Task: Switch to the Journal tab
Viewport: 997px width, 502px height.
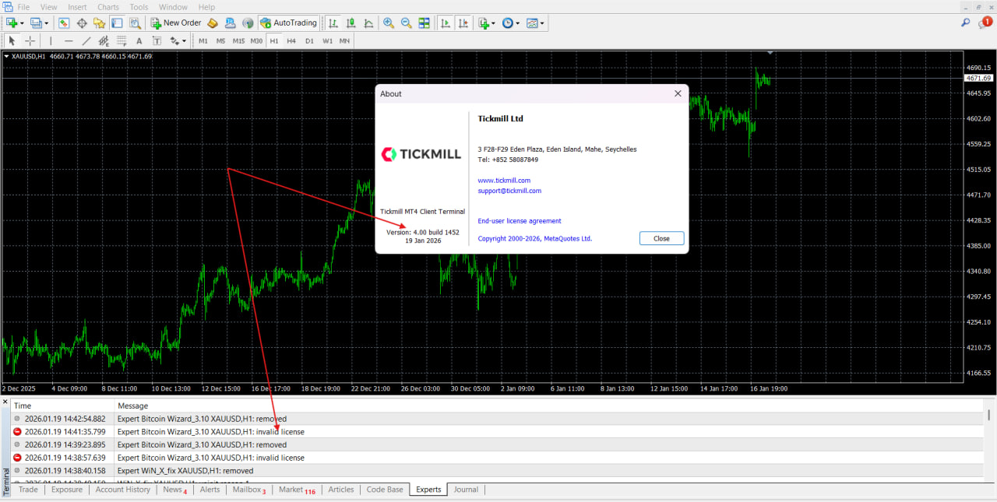Action: pyautogui.click(x=466, y=490)
